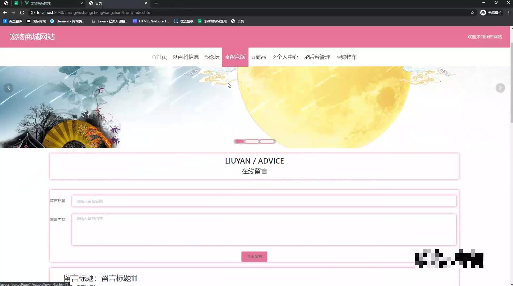The height and width of the screenshot is (286, 513).
Task: Go back with the browser back arrow
Action: pyautogui.click(x=5, y=13)
